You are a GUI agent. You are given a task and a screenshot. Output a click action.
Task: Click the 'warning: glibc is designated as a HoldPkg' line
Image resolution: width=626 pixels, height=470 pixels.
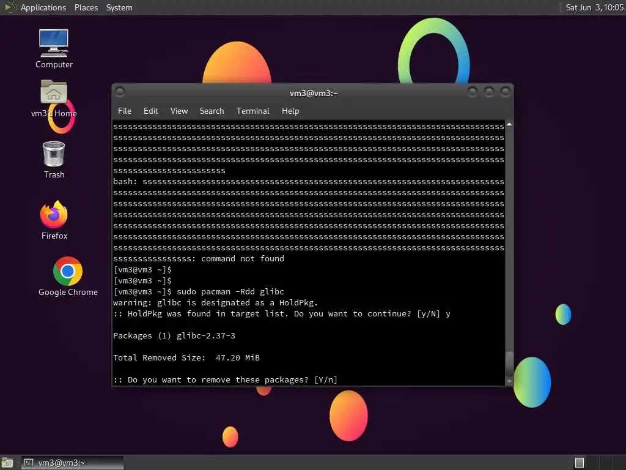click(x=215, y=303)
